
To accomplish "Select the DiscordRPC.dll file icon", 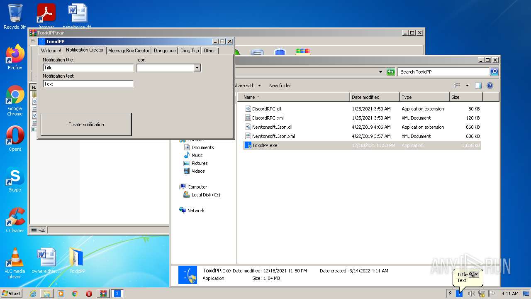I will (x=248, y=109).
